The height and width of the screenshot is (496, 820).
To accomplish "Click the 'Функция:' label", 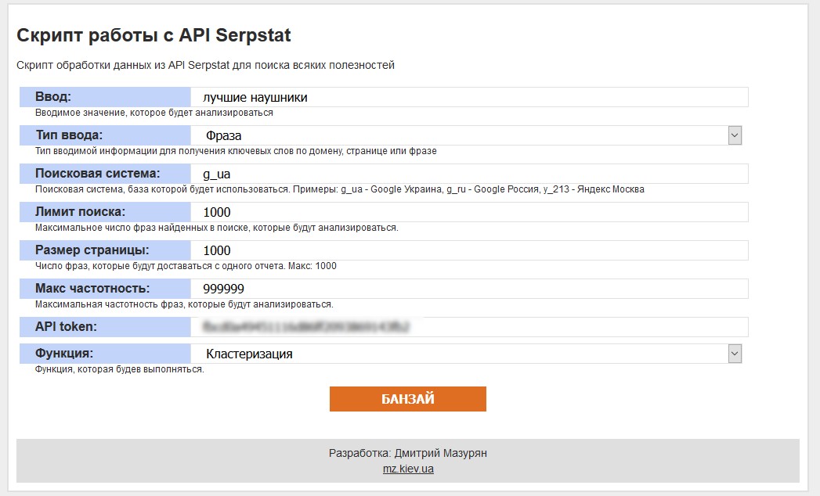I will point(63,354).
